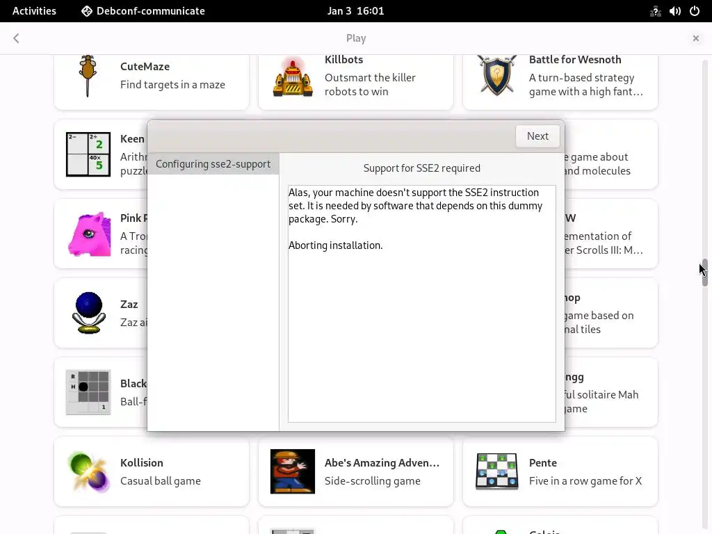Image resolution: width=712 pixels, height=534 pixels.
Task: Open the Pente title text
Action: coord(542,462)
